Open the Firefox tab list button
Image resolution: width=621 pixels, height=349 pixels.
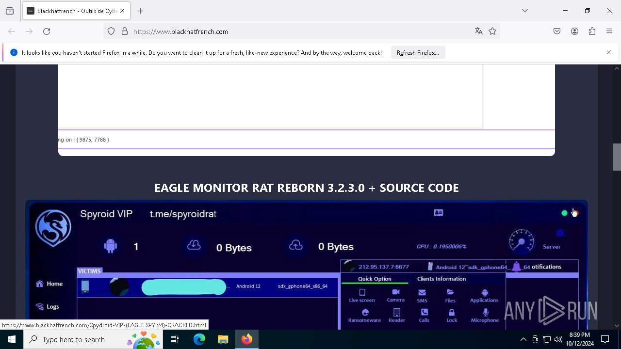click(x=10, y=11)
